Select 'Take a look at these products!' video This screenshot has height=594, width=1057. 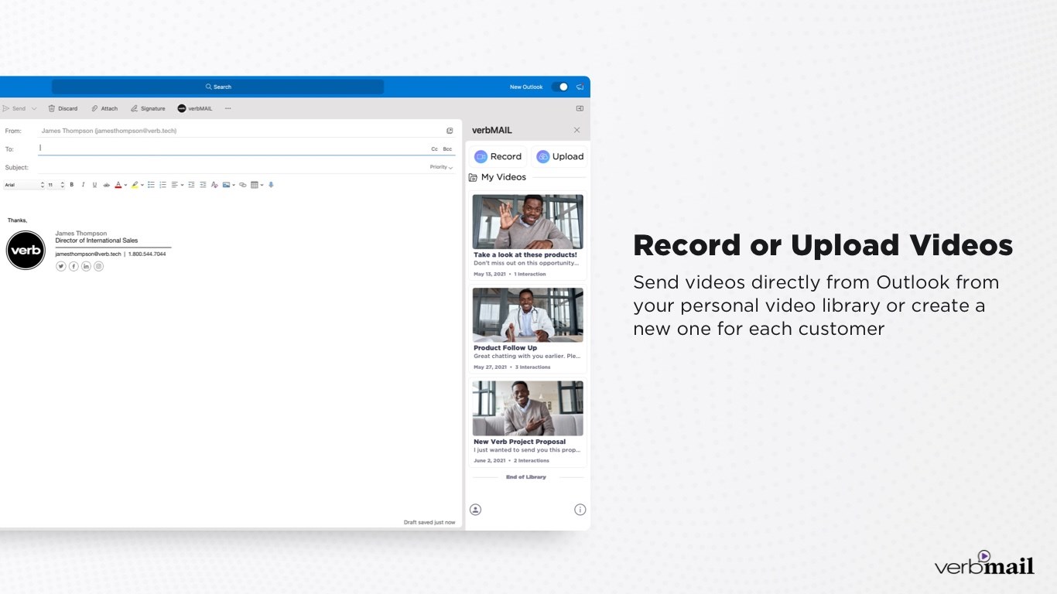pos(528,236)
